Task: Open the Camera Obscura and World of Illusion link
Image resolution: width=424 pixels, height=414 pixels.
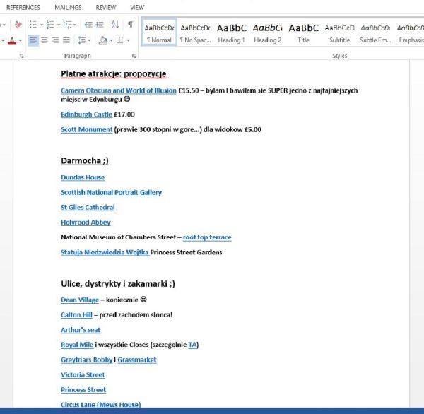Action: pyautogui.click(x=119, y=90)
